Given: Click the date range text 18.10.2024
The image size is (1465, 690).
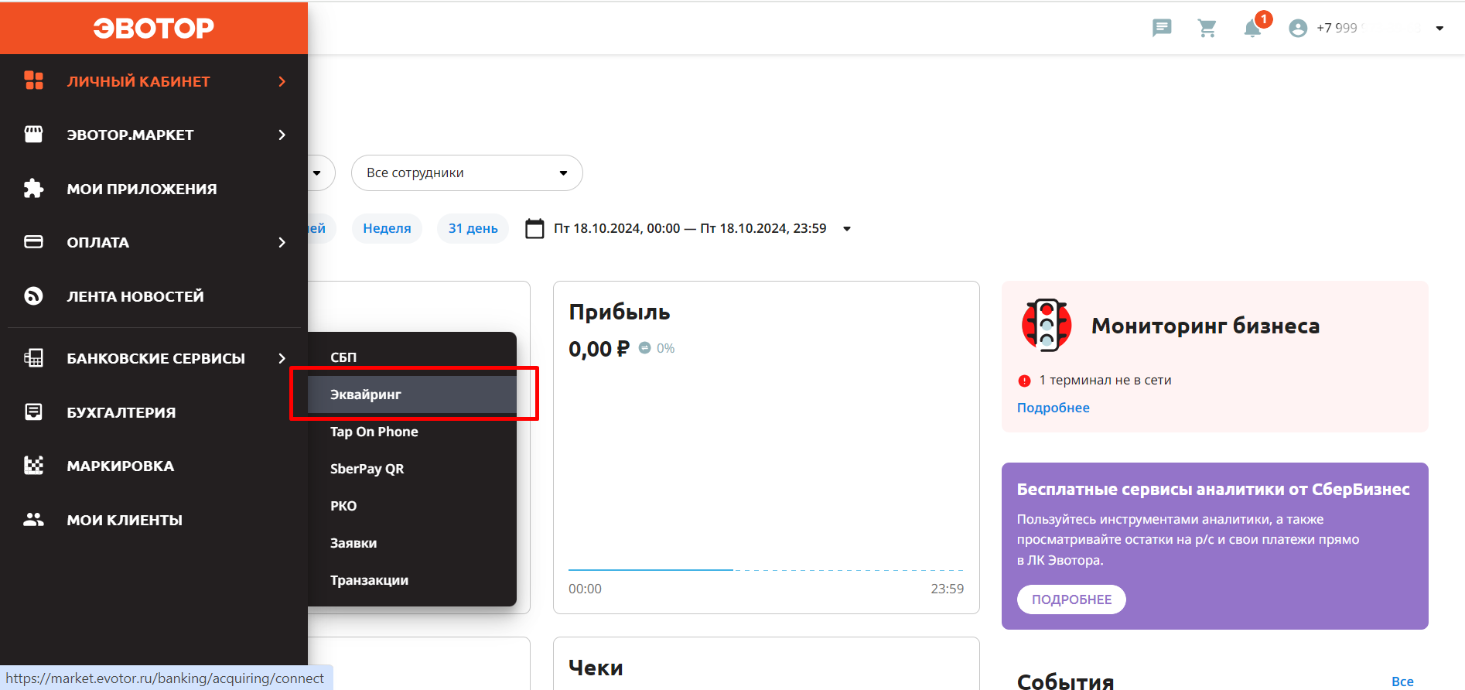Looking at the screenshot, I should 690,228.
